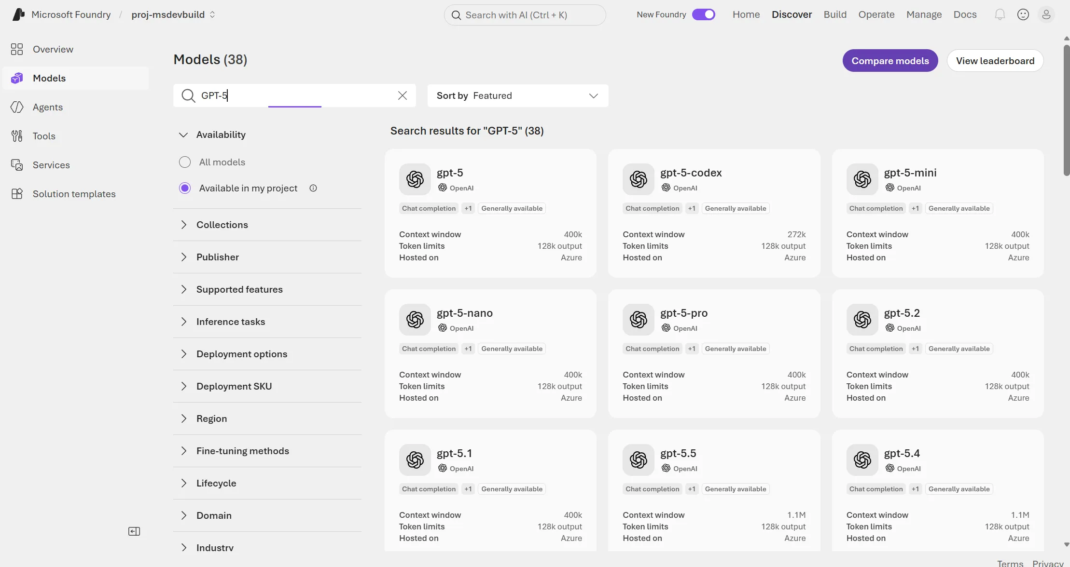Click the gpt-5.1 model logo tile
The width and height of the screenshot is (1070, 567).
[415, 460]
